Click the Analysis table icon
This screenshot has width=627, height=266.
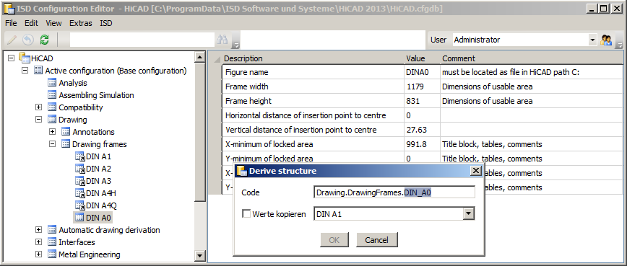[x=52, y=83]
